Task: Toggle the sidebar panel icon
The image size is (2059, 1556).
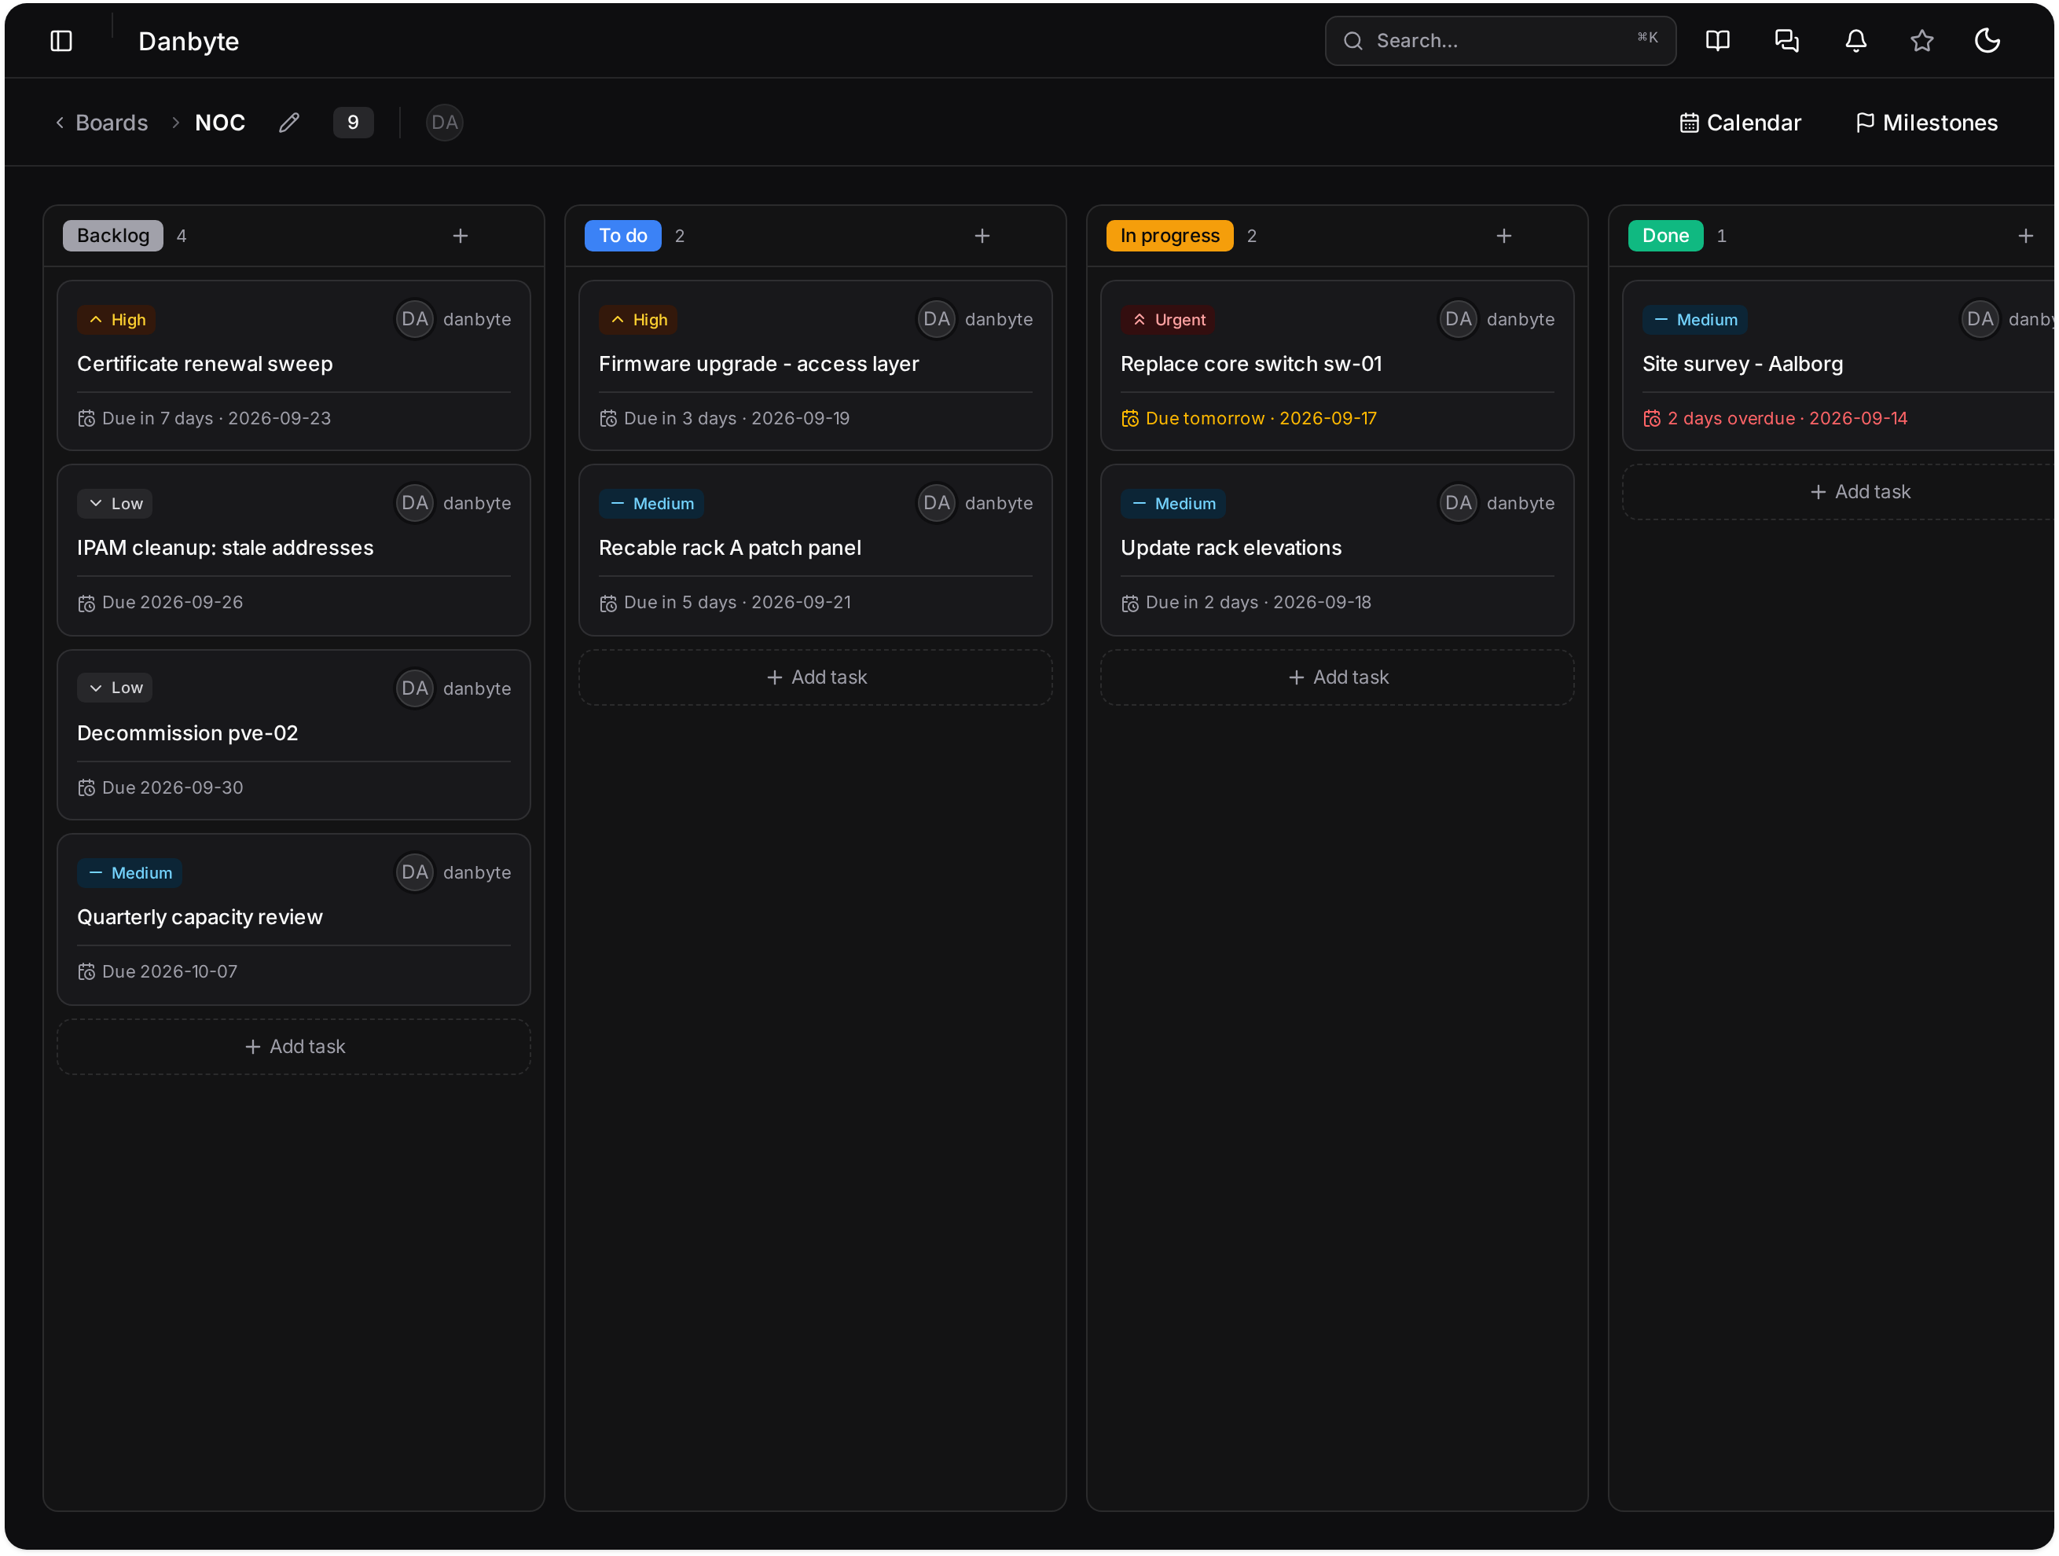Action: pyautogui.click(x=61, y=41)
